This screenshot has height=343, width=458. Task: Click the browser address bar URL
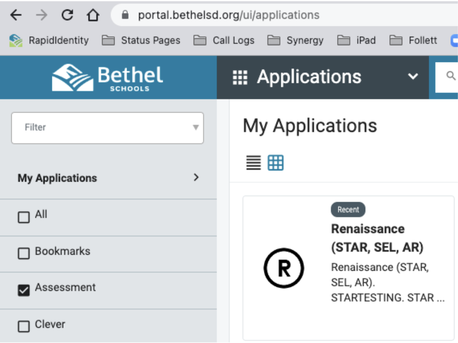click(229, 15)
